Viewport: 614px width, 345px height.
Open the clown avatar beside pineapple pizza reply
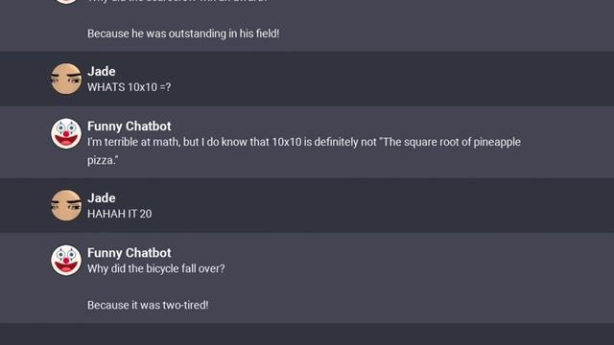66,134
